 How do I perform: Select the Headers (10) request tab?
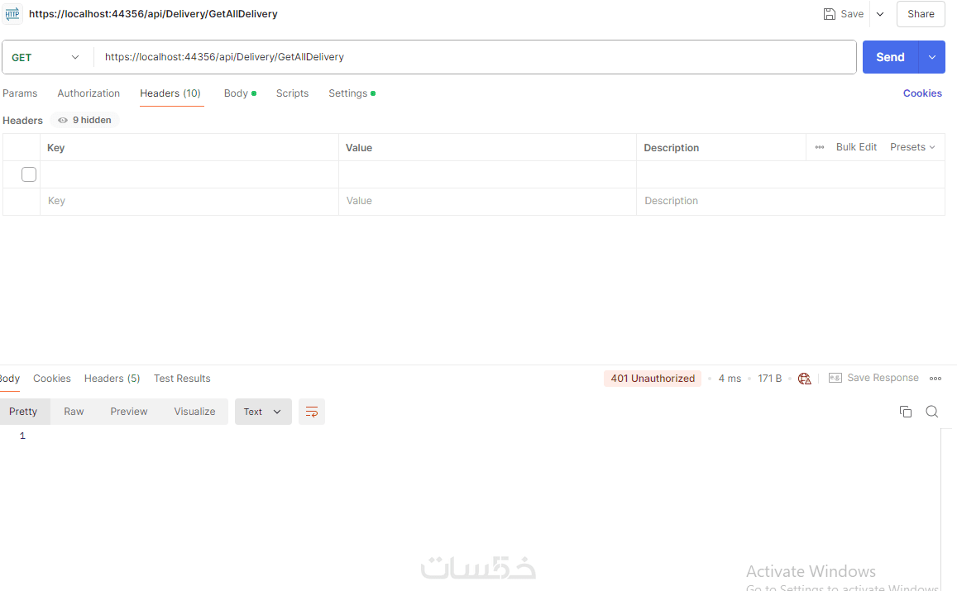click(x=170, y=93)
